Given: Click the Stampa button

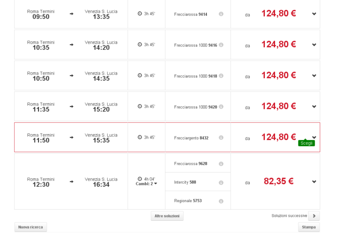Looking at the screenshot, I should coord(309,227).
